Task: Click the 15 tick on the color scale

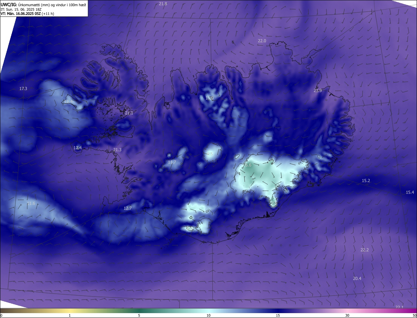Action: point(278,315)
